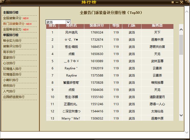Open 人气排行 in sidebar
190x140 pixels.
9,91
